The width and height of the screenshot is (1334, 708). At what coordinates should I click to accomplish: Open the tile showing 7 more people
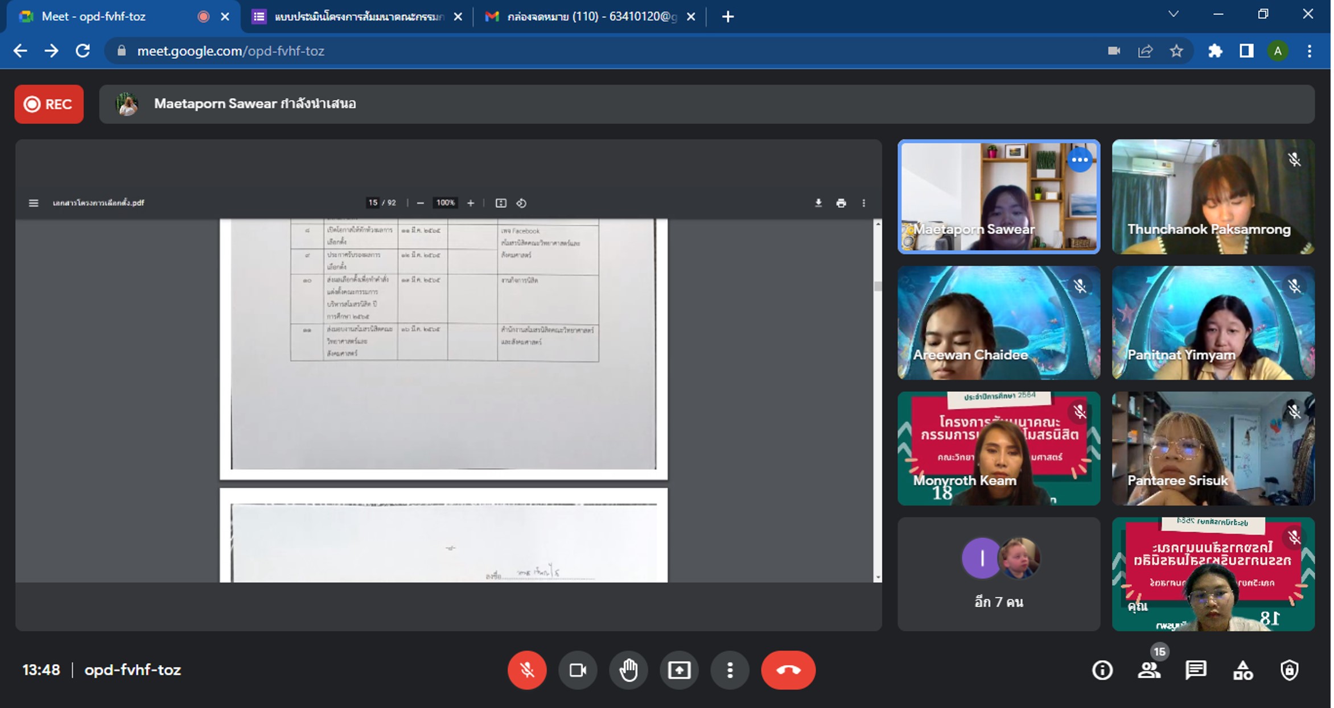999,574
